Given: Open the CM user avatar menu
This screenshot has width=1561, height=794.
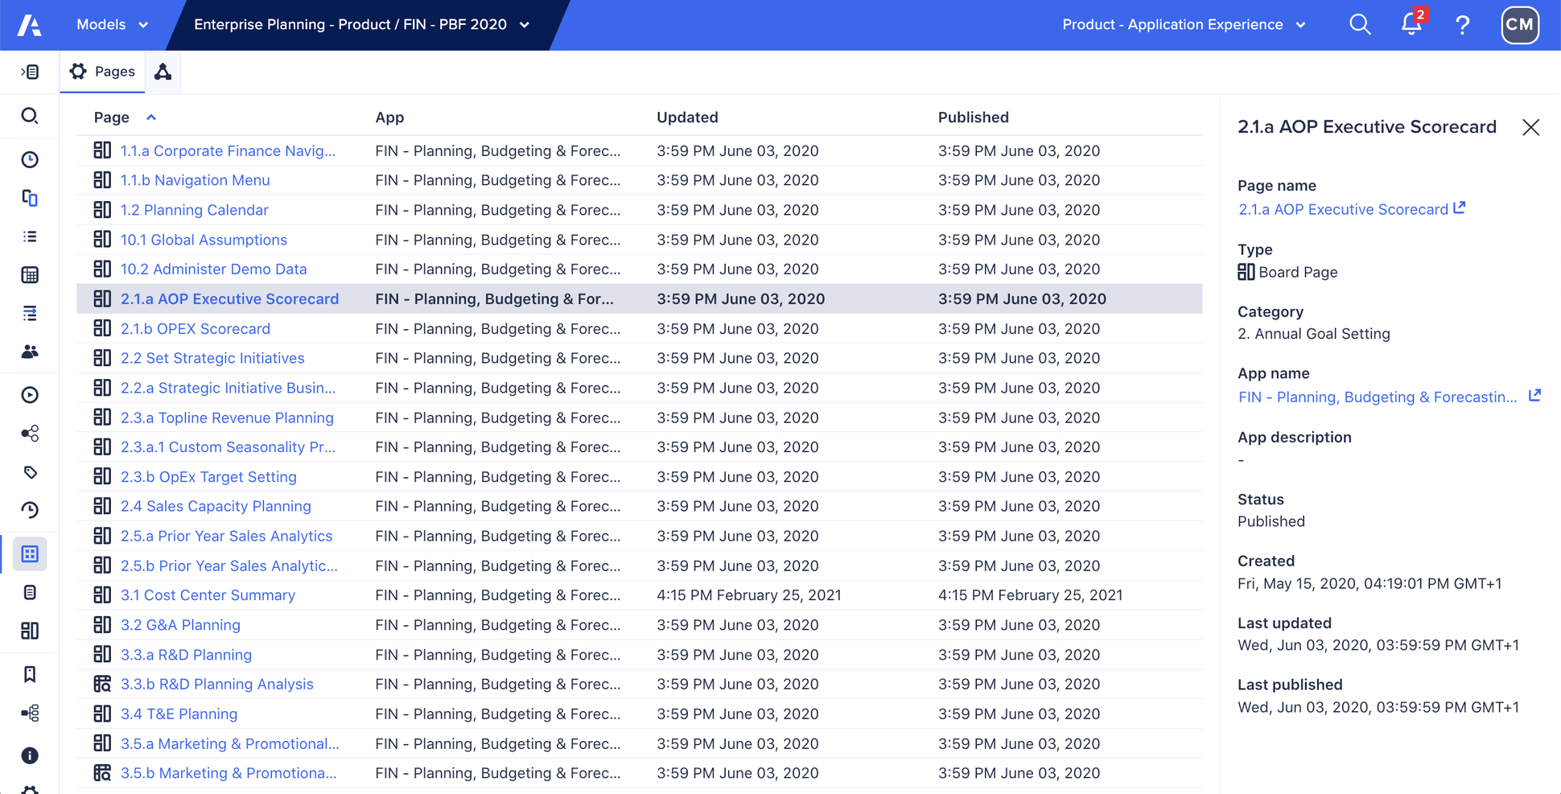Looking at the screenshot, I should [1518, 24].
